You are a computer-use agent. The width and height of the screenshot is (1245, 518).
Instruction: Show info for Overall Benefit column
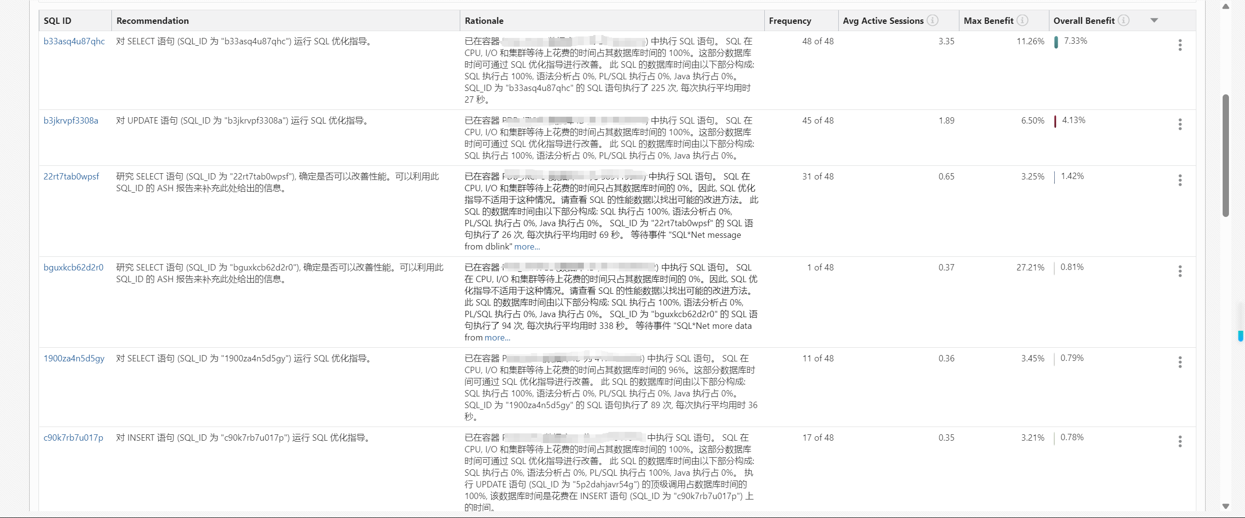tap(1123, 20)
